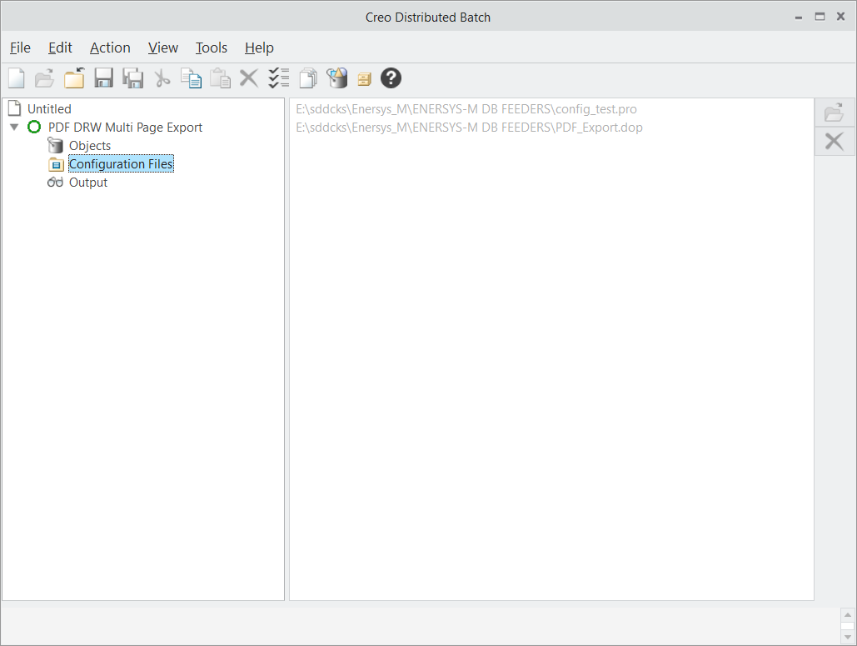Select config_test.pro in the file list
Image resolution: width=857 pixels, height=646 pixels.
pyautogui.click(x=468, y=108)
